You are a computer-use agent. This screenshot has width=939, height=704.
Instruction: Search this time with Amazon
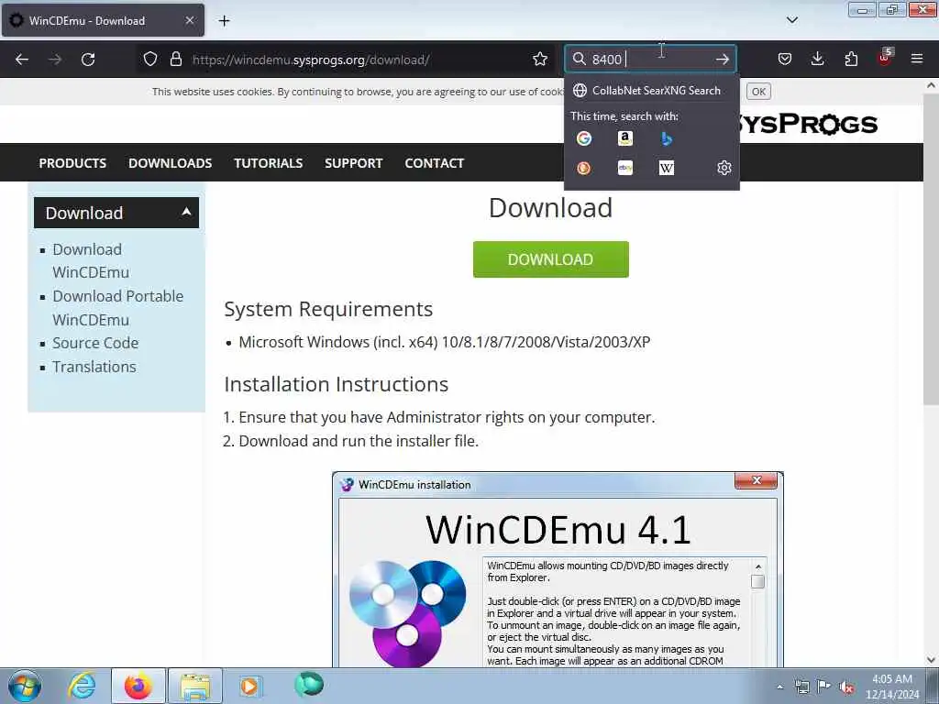625,139
